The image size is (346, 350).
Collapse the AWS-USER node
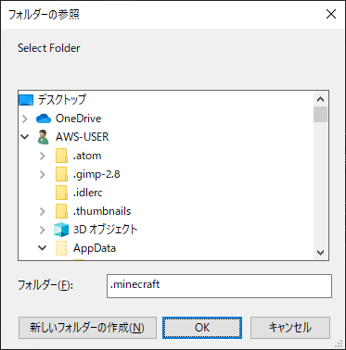point(25,137)
